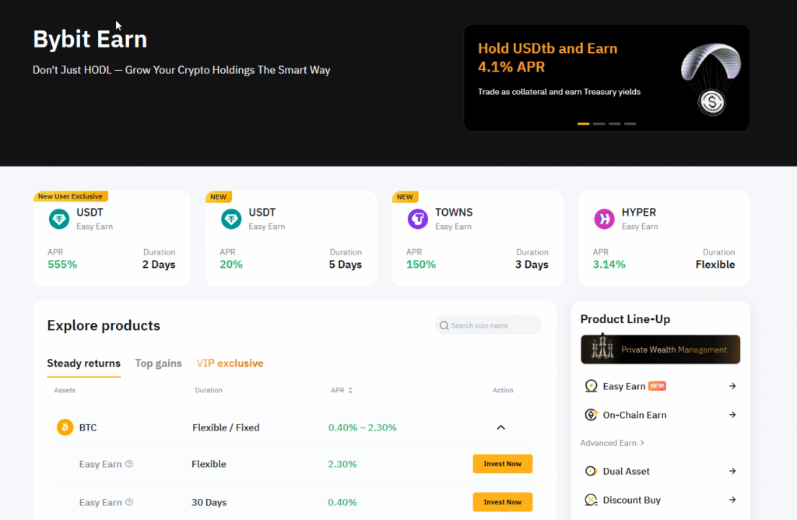Click the Search coin name field
Screen dimensions: 797x520
coord(488,325)
